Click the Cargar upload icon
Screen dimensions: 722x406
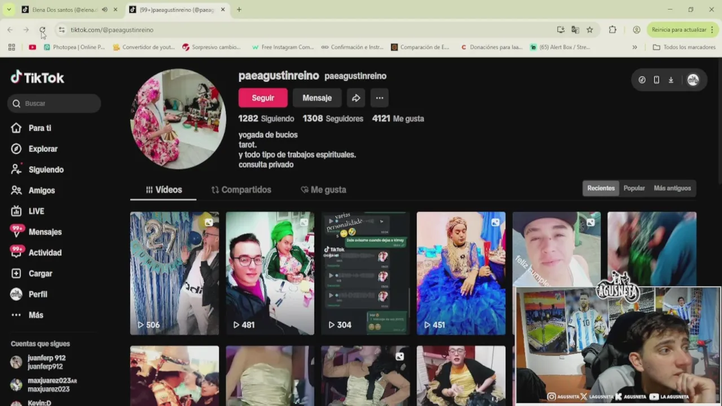pyautogui.click(x=16, y=273)
